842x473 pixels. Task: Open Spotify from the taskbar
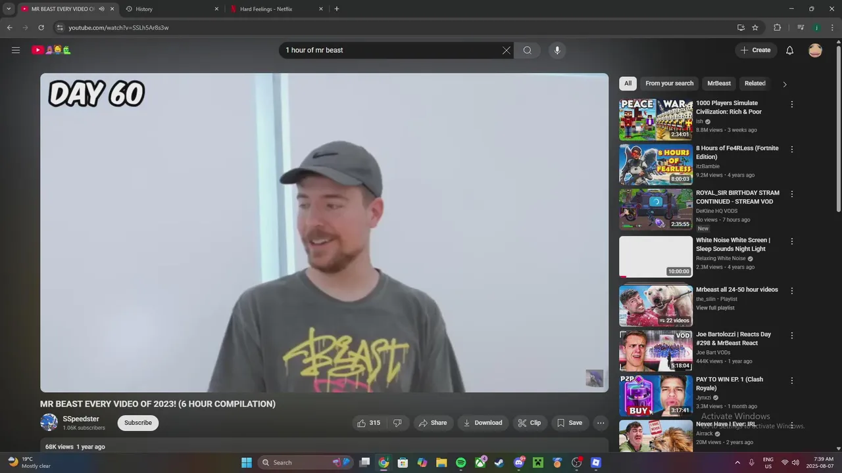[x=461, y=462]
